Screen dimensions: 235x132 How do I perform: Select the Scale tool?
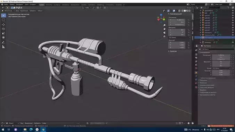coord(3,33)
